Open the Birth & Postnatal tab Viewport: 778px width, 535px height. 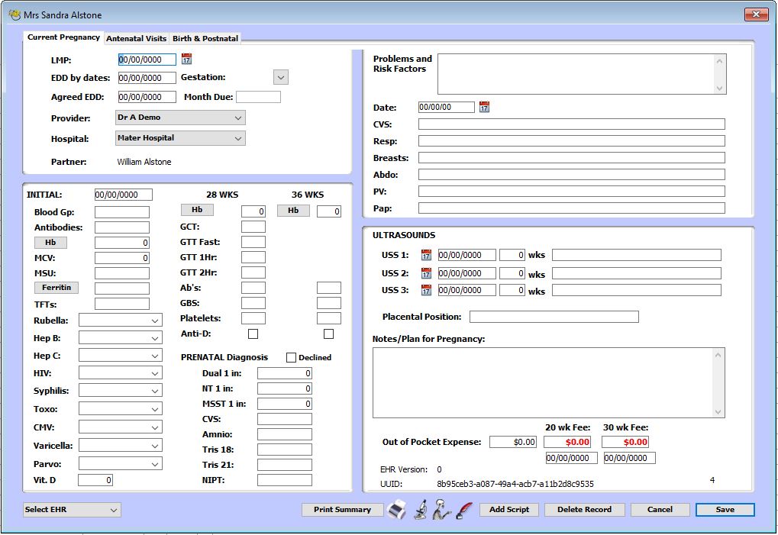pos(205,38)
